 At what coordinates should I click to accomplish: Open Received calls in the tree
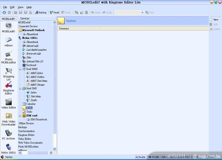pos(34,53)
